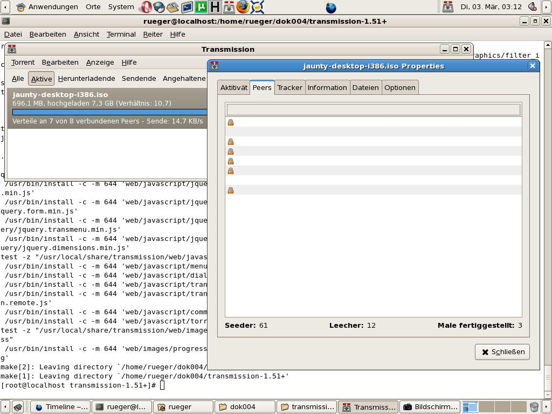Click the terminal window title bar icon

[5, 21]
